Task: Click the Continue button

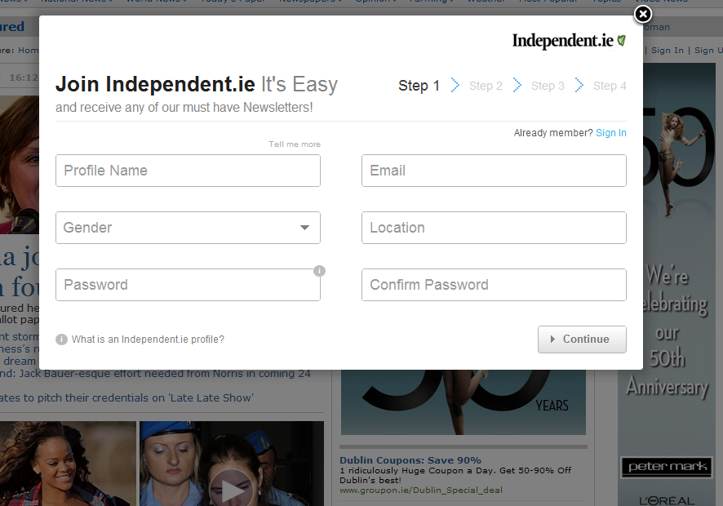Action: pos(582,340)
